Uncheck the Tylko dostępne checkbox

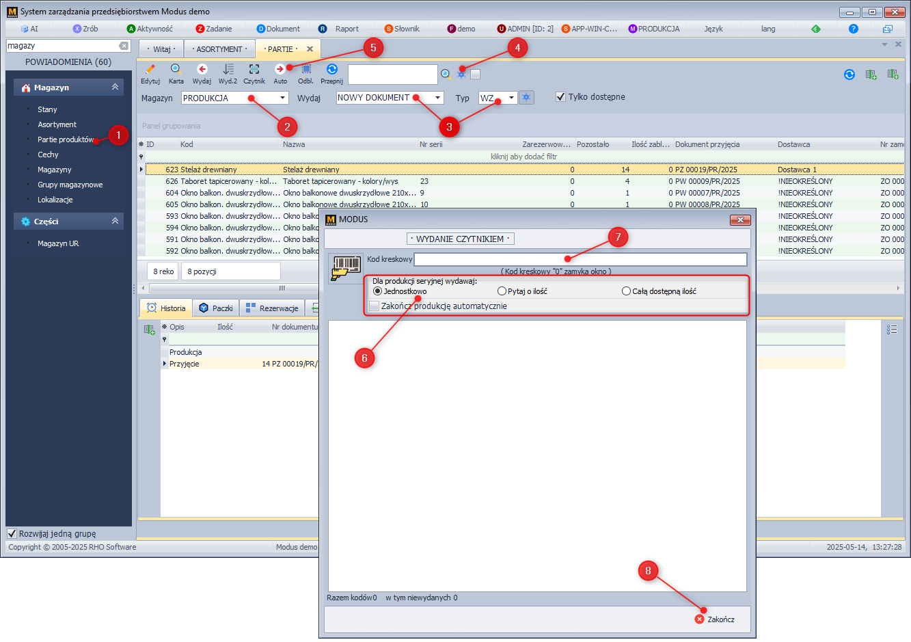coord(561,97)
